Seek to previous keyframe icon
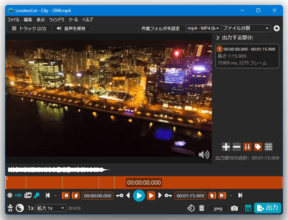 pyautogui.click(x=120, y=195)
